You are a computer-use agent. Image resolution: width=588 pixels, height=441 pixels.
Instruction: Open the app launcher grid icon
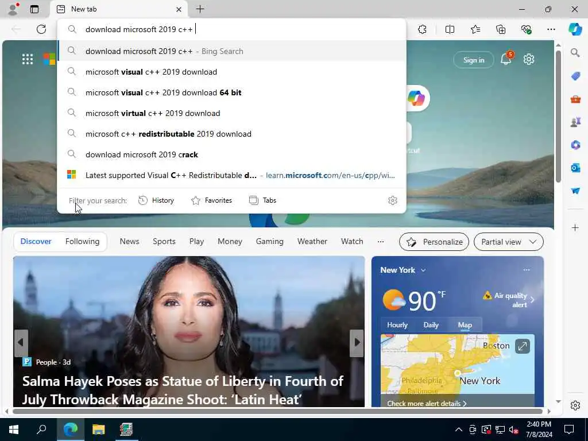point(28,59)
